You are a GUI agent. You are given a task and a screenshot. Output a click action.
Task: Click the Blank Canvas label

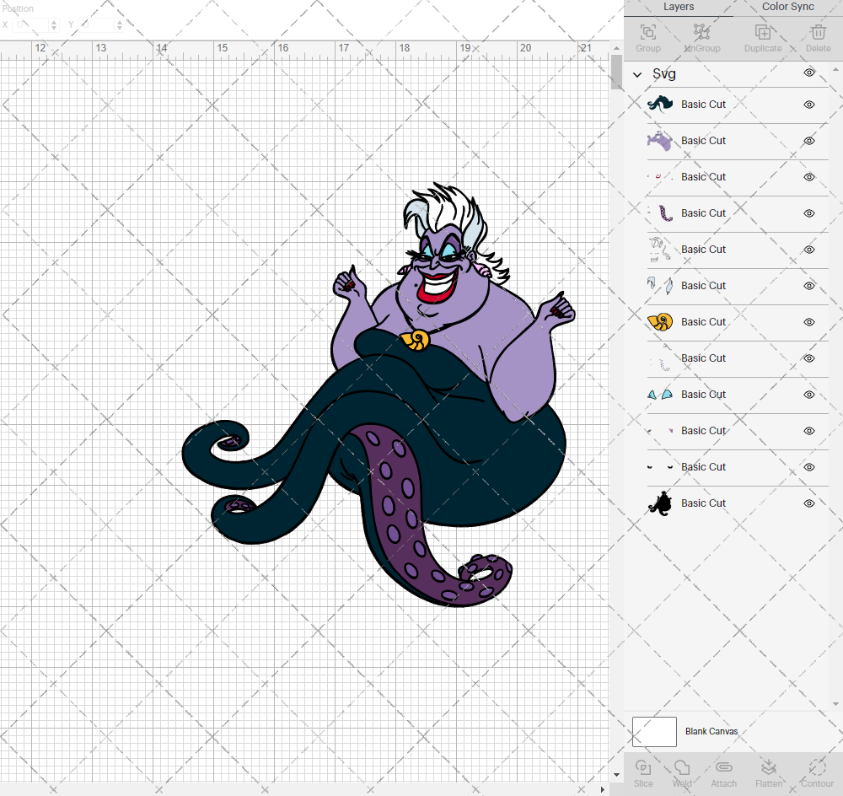pyautogui.click(x=711, y=731)
